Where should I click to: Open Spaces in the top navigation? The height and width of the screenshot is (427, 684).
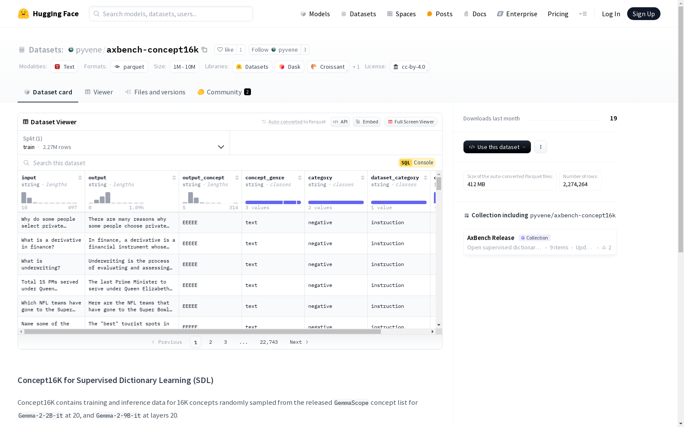point(401,14)
